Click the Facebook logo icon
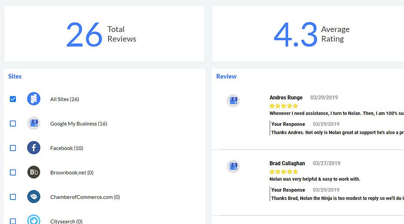The image size is (404, 224). [x=34, y=147]
